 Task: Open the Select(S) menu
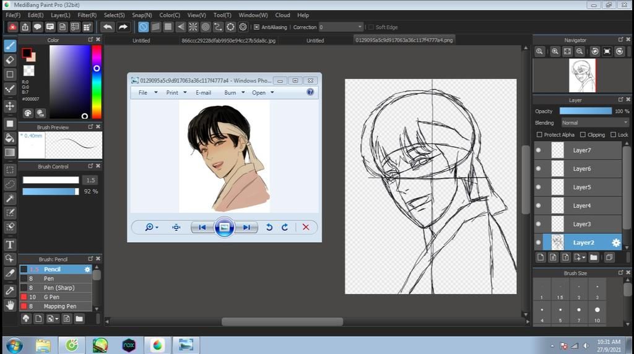pyautogui.click(x=114, y=15)
